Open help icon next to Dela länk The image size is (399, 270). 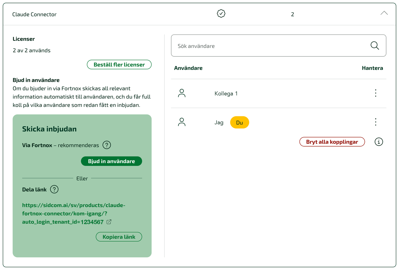(54, 189)
